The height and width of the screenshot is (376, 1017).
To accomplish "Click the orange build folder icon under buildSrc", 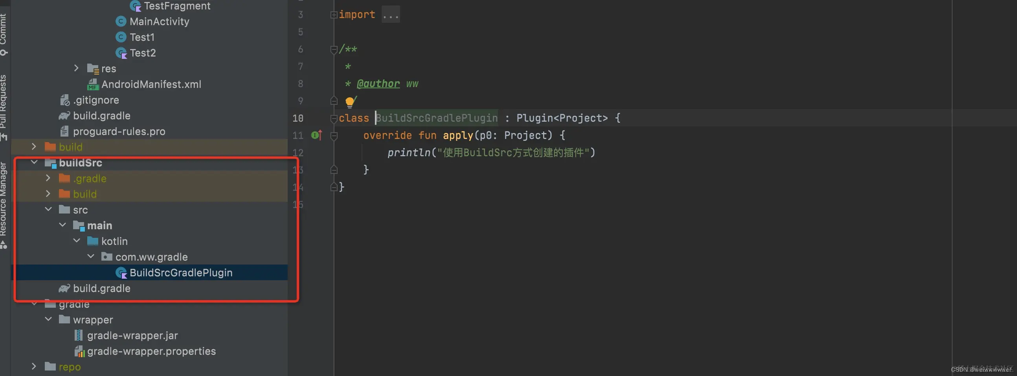I will coord(64,194).
